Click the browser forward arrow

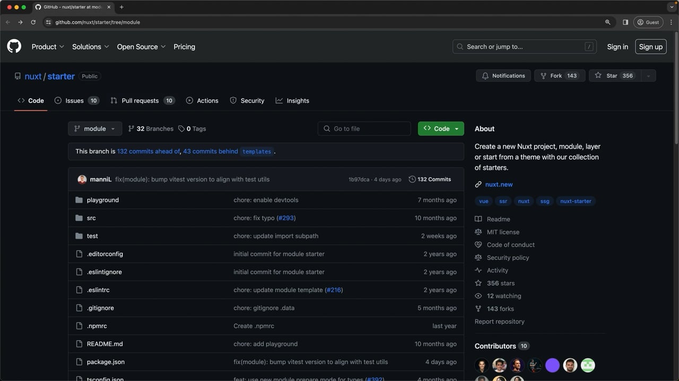pos(20,22)
